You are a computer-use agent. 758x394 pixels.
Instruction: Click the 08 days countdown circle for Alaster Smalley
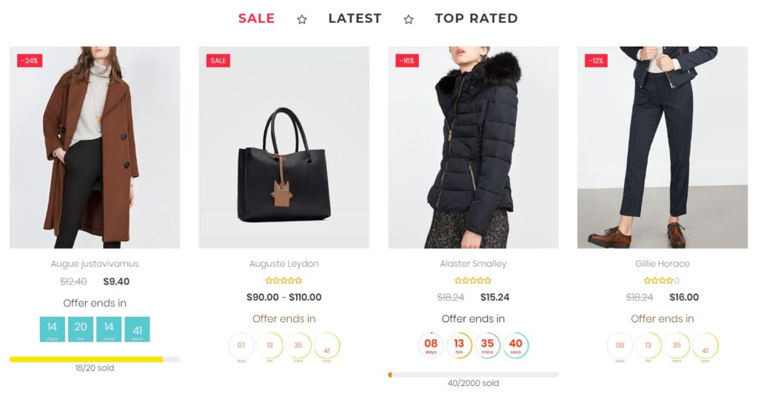coord(431,345)
